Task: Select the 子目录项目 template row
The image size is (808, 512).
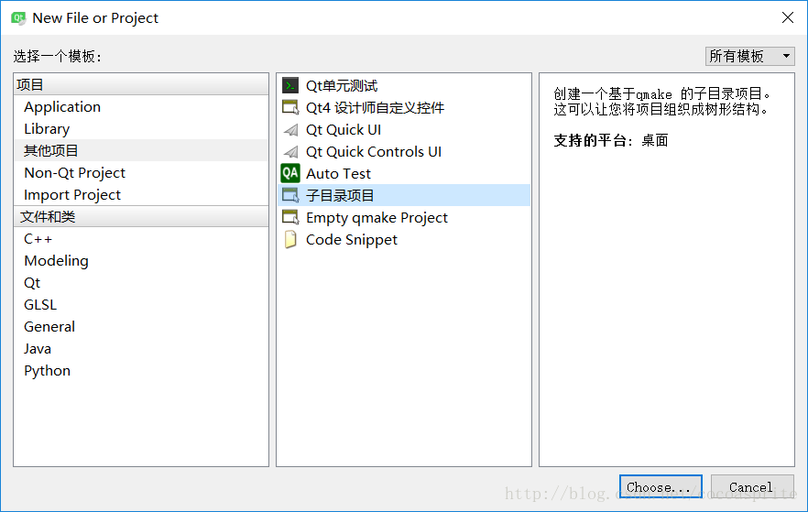Action: 404,196
